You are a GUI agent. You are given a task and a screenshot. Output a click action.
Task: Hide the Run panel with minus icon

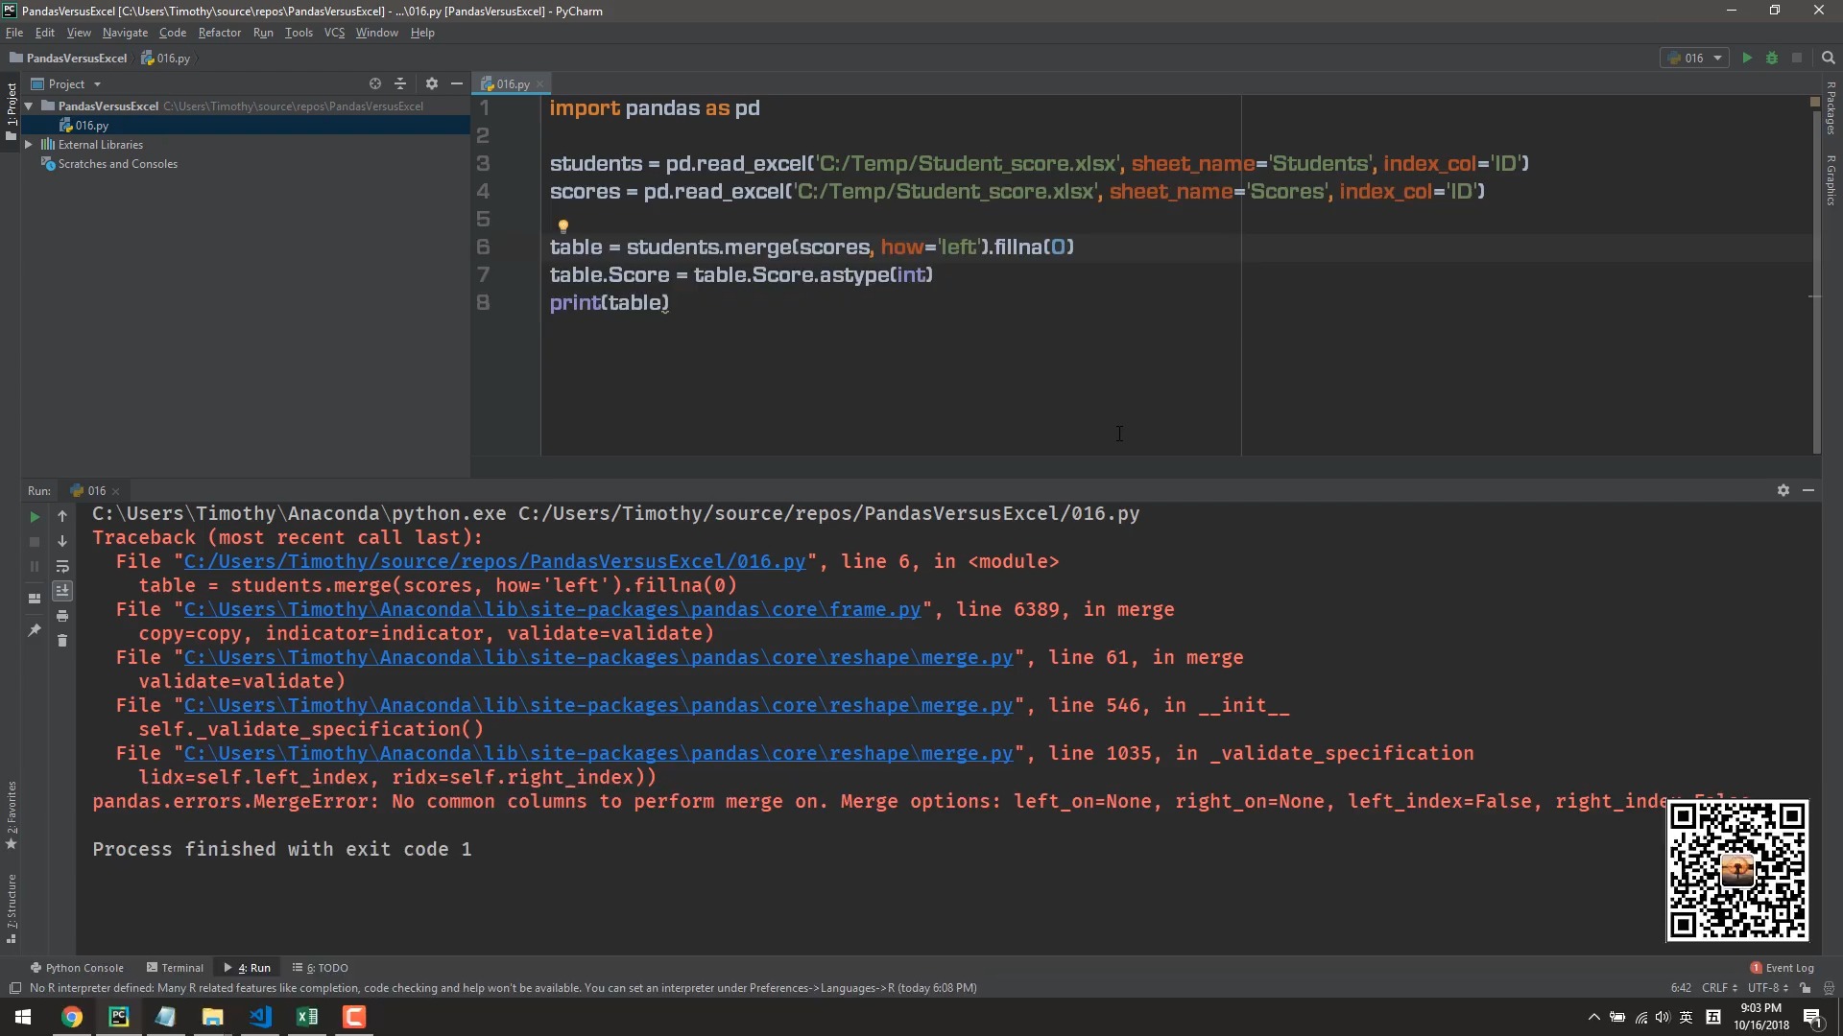[x=1808, y=490]
